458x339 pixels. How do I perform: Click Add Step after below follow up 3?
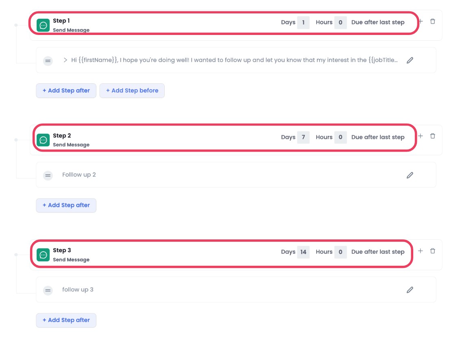click(x=66, y=320)
